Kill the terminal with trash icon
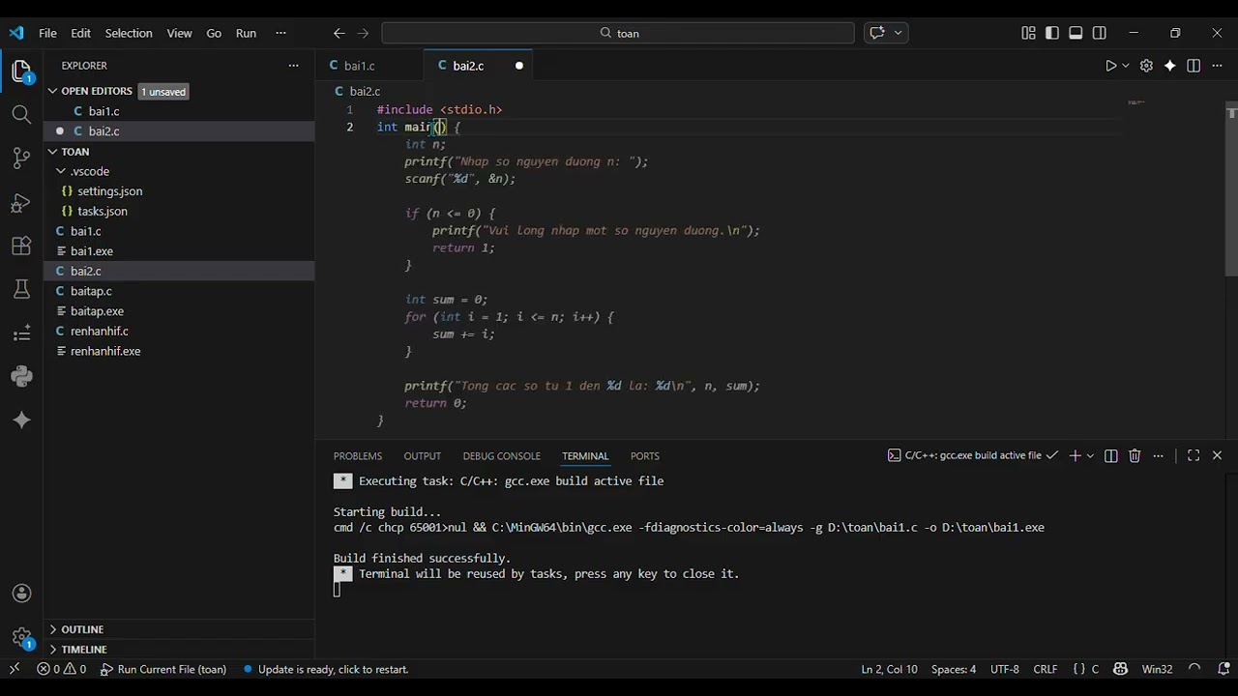The image size is (1238, 696). coord(1135,455)
